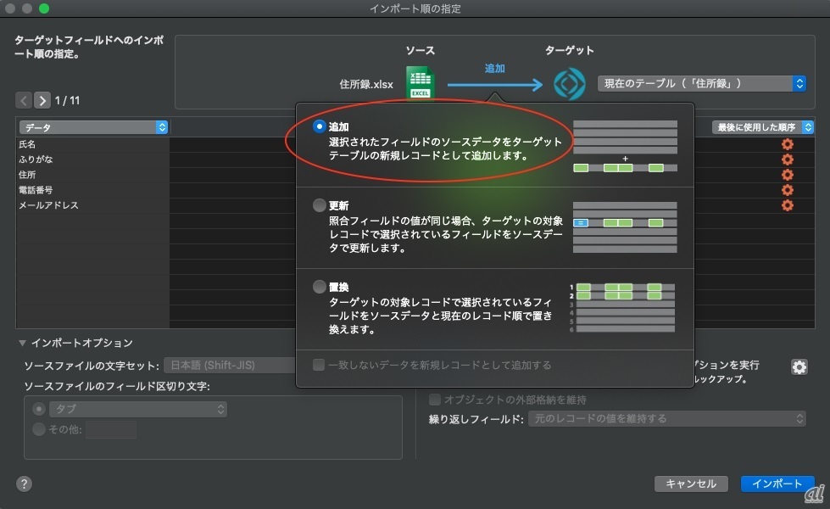This screenshot has height=509, width=830.
Task: Click the 追加 arrow between source and target
Action: click(x=494, y=83)
